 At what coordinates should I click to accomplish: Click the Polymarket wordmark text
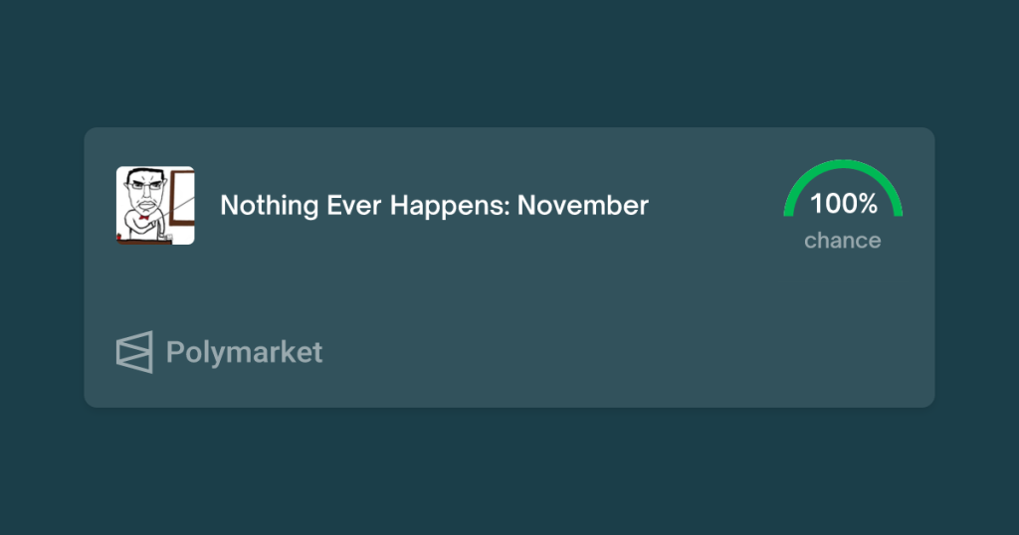click(x=244, y=352)
